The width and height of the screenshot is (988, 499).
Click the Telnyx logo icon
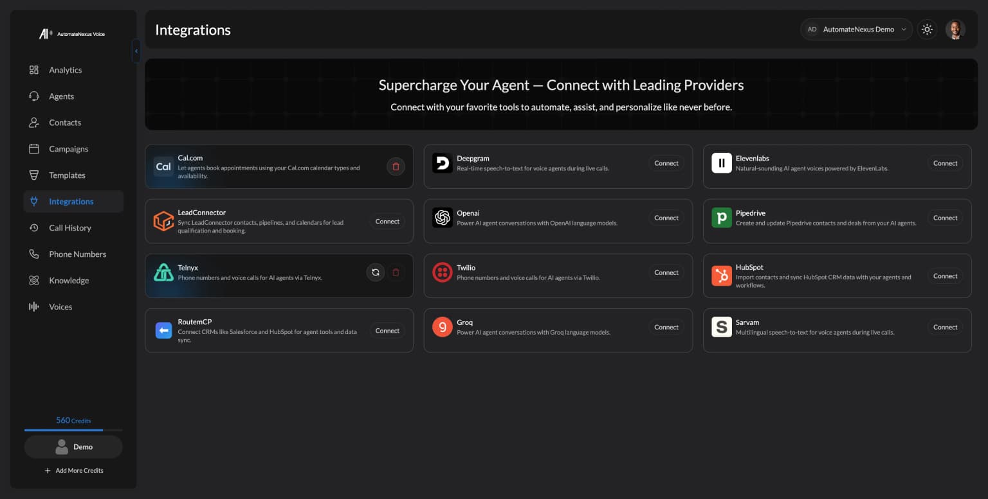pos(163,272)
